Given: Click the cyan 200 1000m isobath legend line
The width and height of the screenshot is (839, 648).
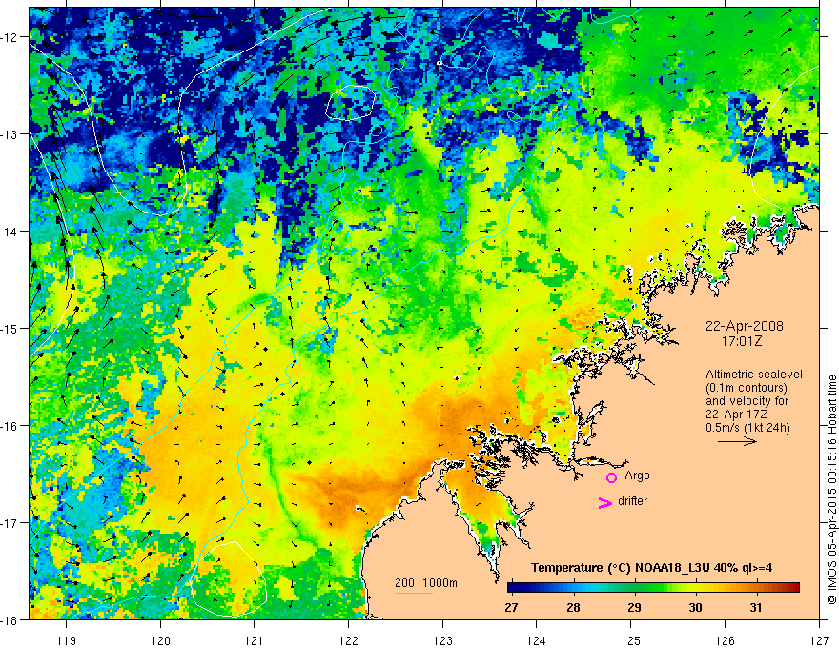Looking at the screenshot, I should [414, 593].
